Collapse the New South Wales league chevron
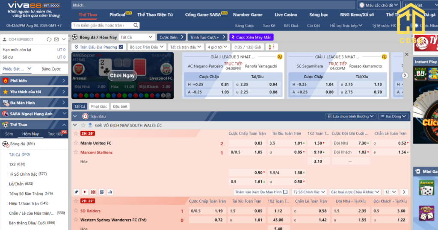Viewport: 438px width, 230px height. click(x=75, y=125)
